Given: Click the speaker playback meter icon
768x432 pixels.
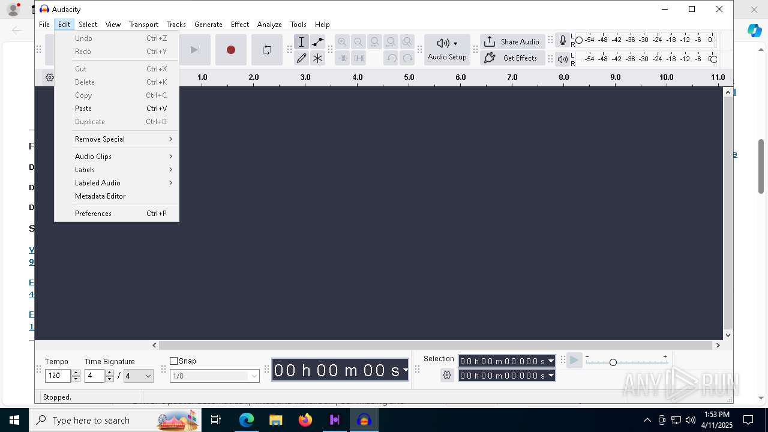Looking at the screenshot, I should pos(562,59).
